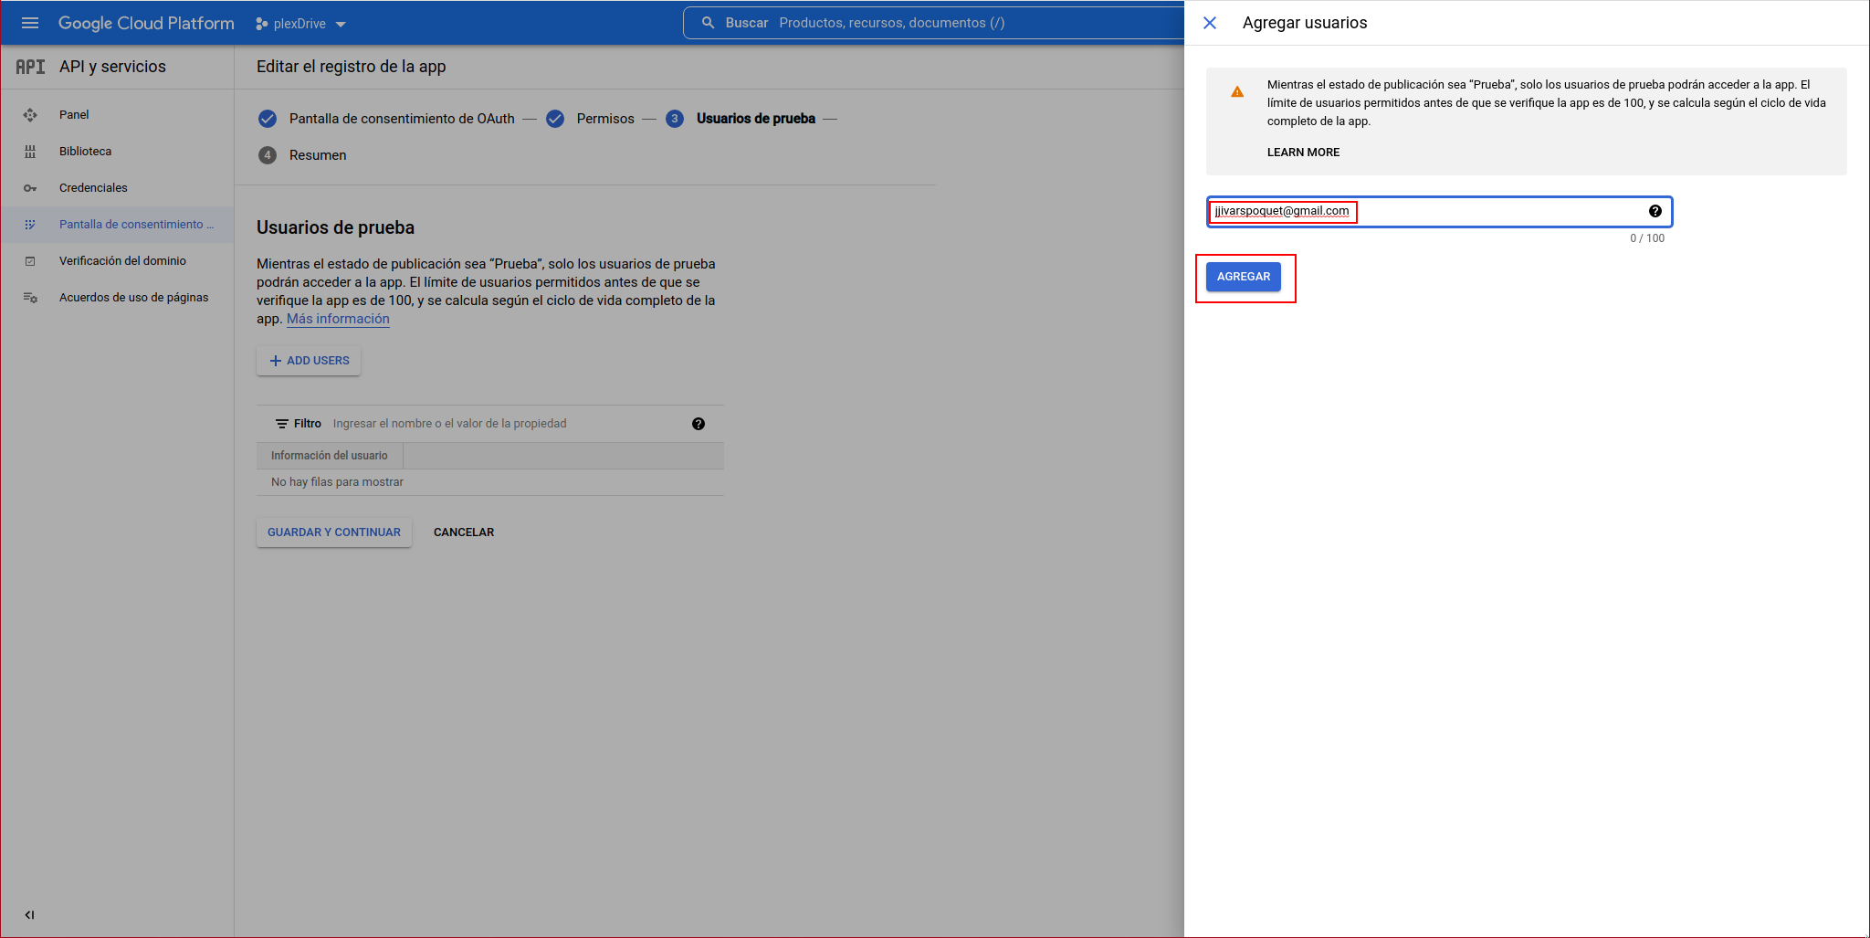Click the filter table help icon
The width and height of the screenshot is (1870, 938).
click(x=699, y=424)
